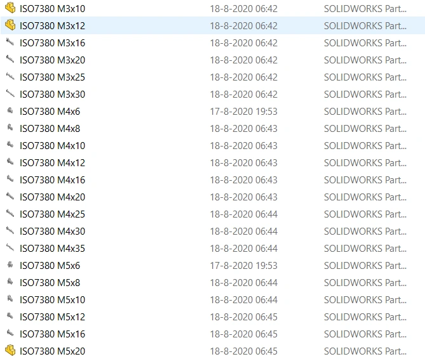Click the screw thumbnail icon for M4x20
The width and height of the screenshot is (425, 359).
10,197
